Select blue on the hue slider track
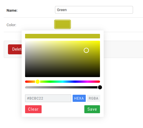 pyautogui.click(x=75, y=82)
